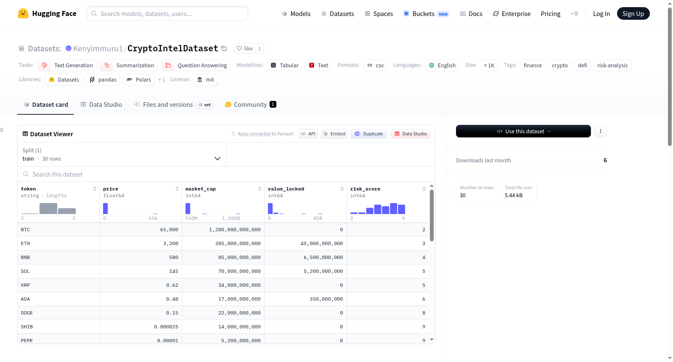The width and height of the screenshot is (673, 362).
Task: Click the price distribution histogram
Action: click(x=131, y=209)
